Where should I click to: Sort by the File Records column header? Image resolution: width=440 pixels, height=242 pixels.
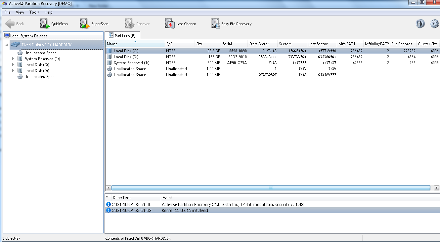(403, 44)
